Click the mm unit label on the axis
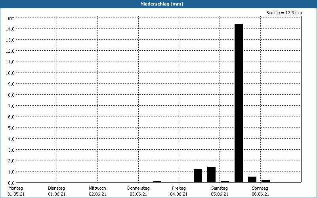The width and height of the screenshot is (317, 198). (x=11, y=18)
